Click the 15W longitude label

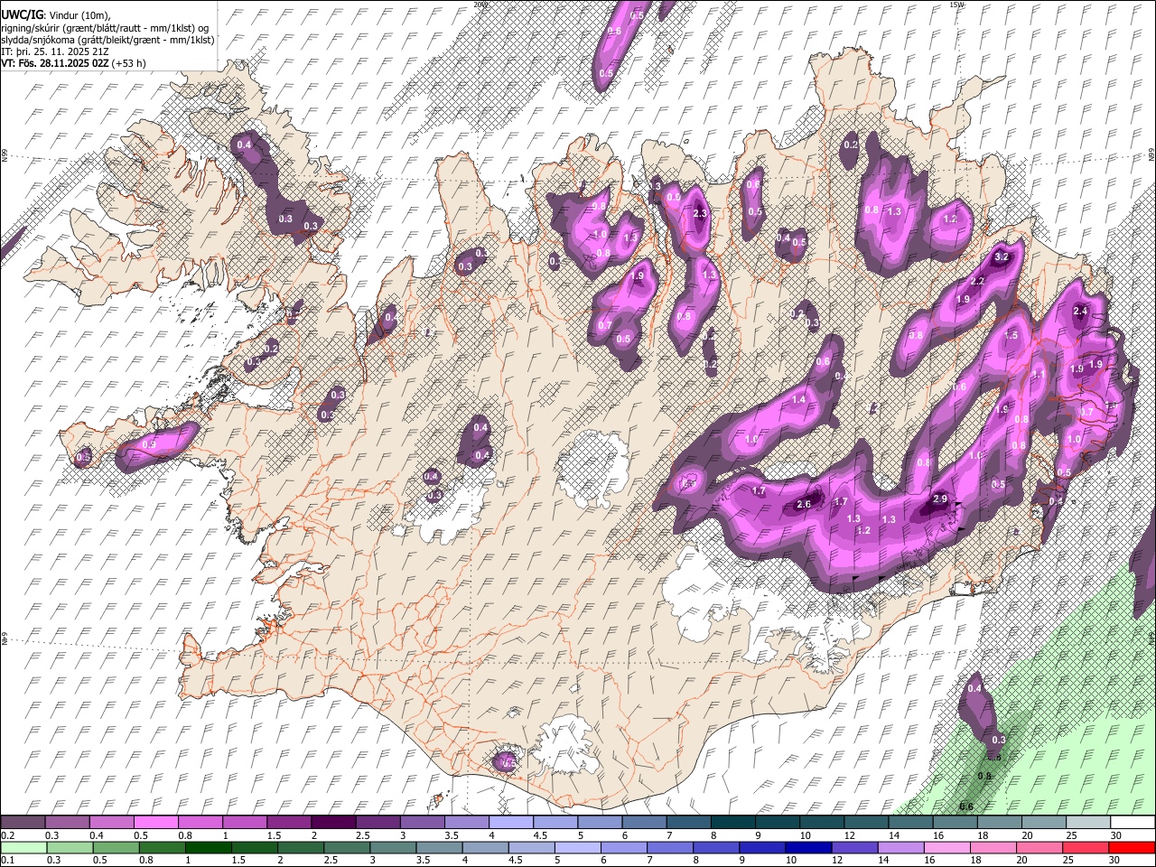[x=956, y=5]
